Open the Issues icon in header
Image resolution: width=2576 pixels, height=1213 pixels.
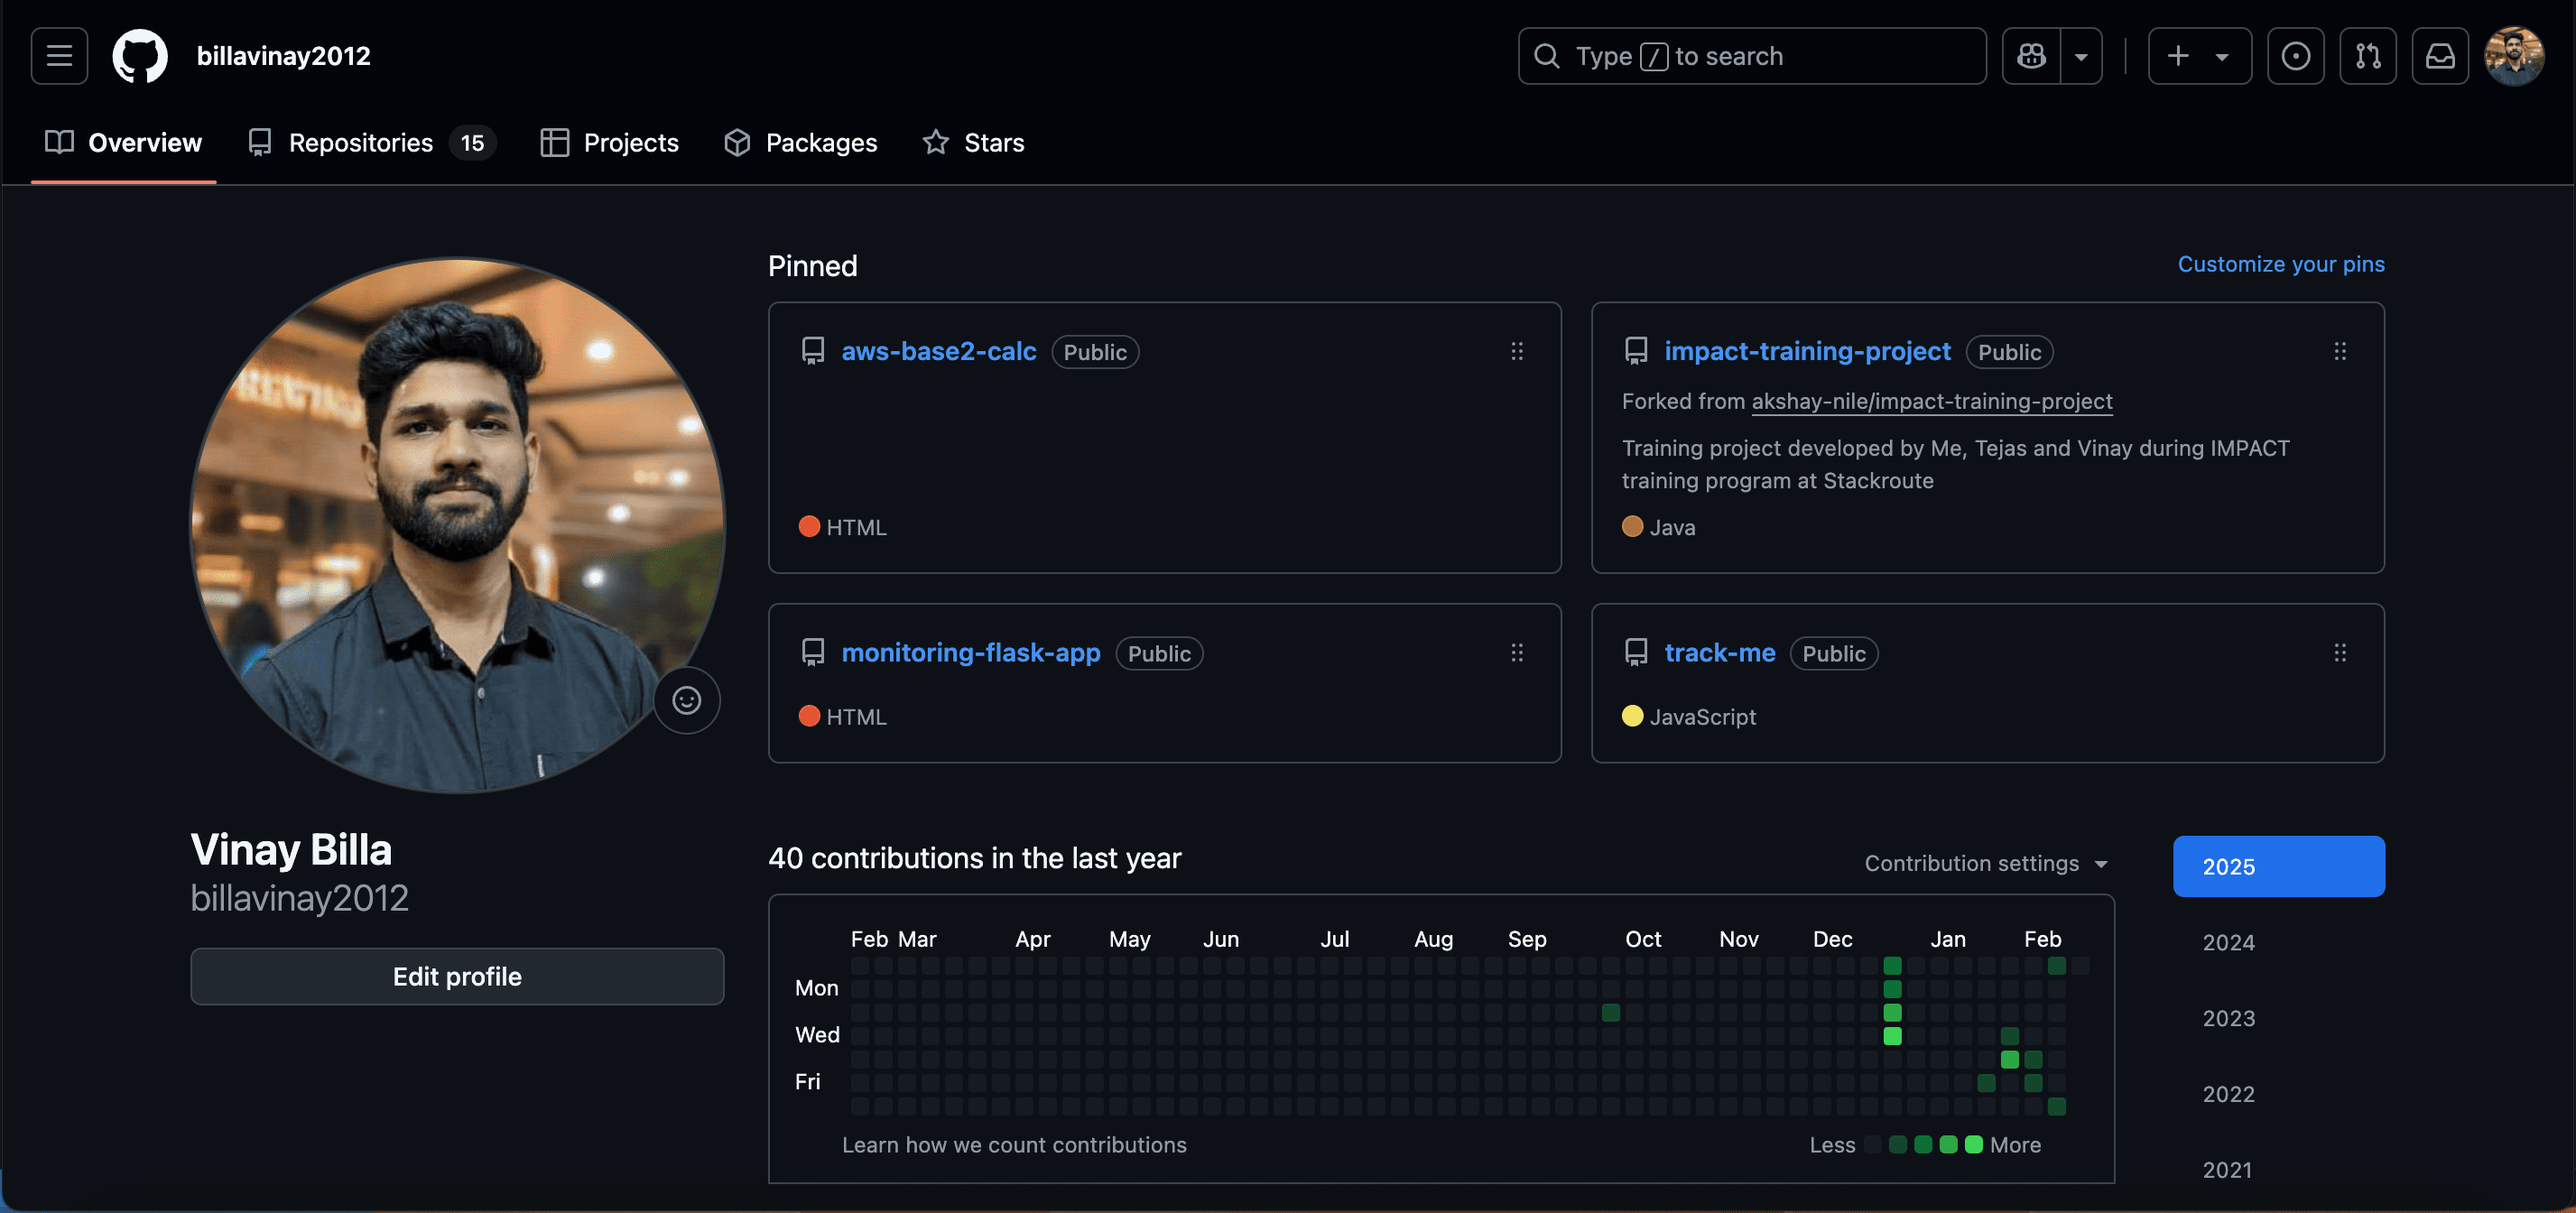[x=2295, y=56]
